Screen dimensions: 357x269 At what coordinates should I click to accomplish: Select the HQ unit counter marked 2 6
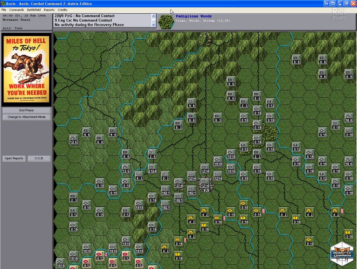(x=152, y=154)
